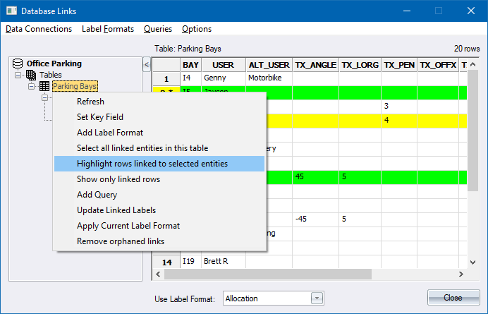Select row 1 header in table
Screen dimensions: 488x314
[166, 79]
